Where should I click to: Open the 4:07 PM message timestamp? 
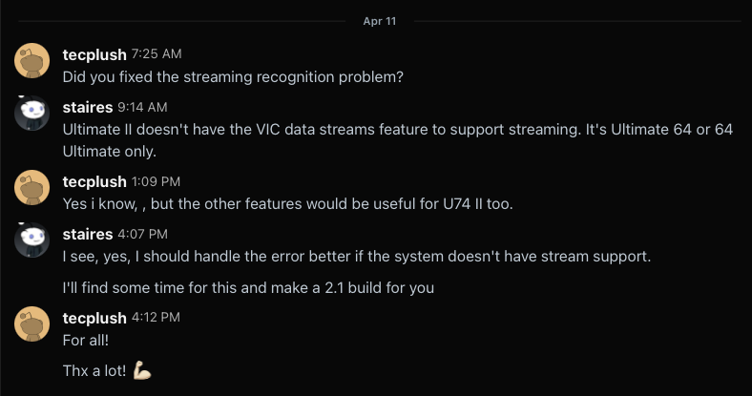(143, 234)
